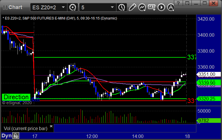Click the Direction green label
This screenshot has height=140, width=222.
16,97
